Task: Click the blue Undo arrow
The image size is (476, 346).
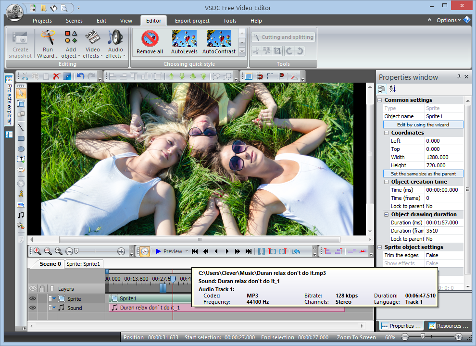Action: click(x=80, y=76)
